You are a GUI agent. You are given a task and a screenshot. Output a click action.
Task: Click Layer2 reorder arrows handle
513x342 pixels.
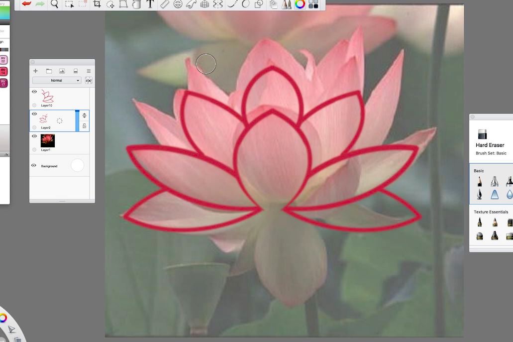(85, 115)
